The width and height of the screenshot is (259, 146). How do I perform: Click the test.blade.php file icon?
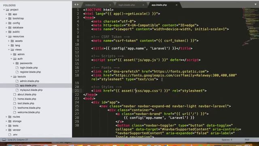point(15,103)
